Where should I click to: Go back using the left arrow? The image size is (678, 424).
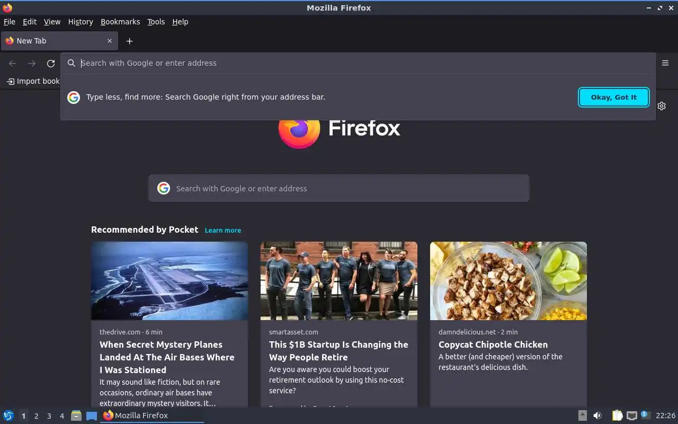pyautogui.click(x=13, y=63)
